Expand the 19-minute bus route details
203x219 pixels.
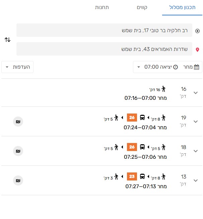[x=196, y=122]
